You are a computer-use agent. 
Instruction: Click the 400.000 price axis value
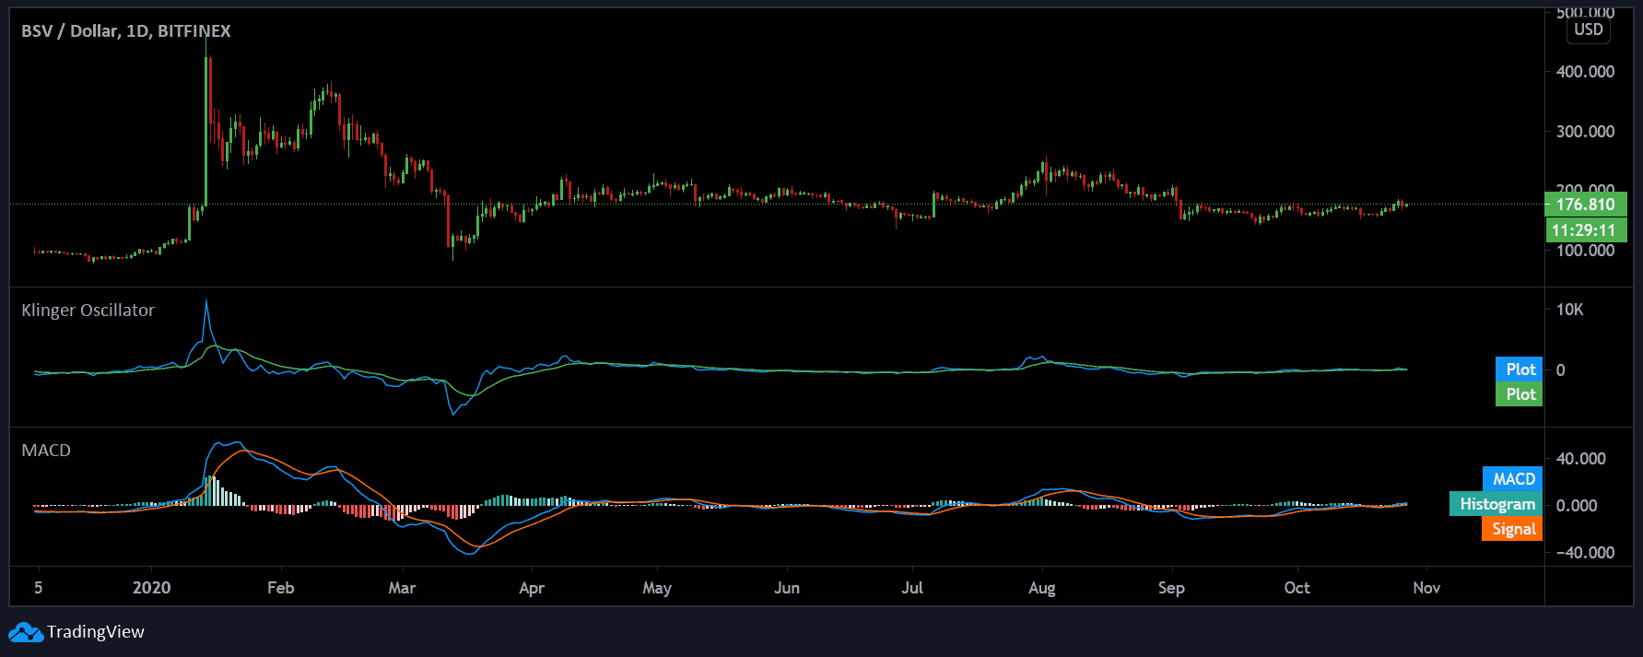point(1585,72)
